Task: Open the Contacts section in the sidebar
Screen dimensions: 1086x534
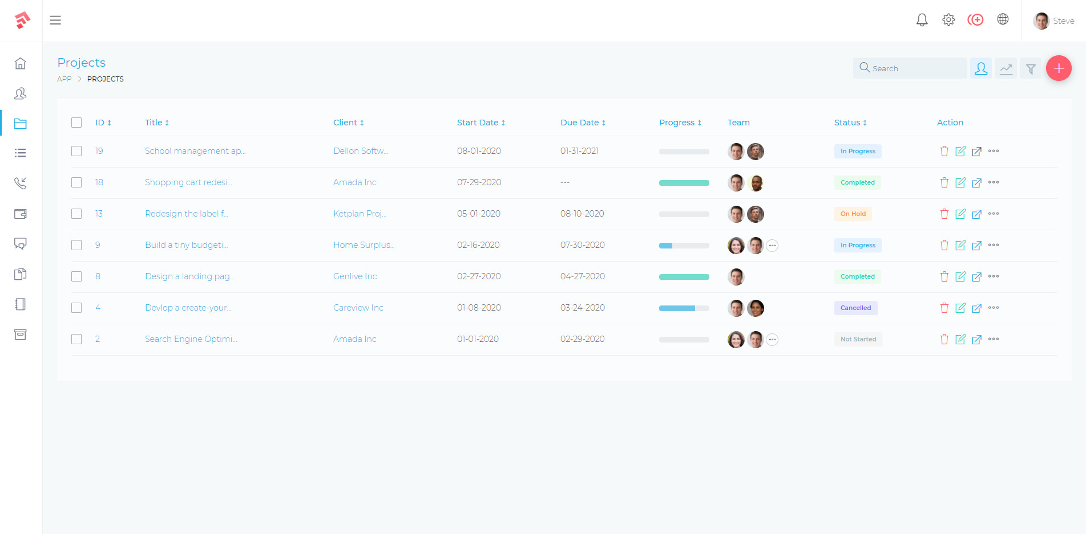Action: pos(21,94)
